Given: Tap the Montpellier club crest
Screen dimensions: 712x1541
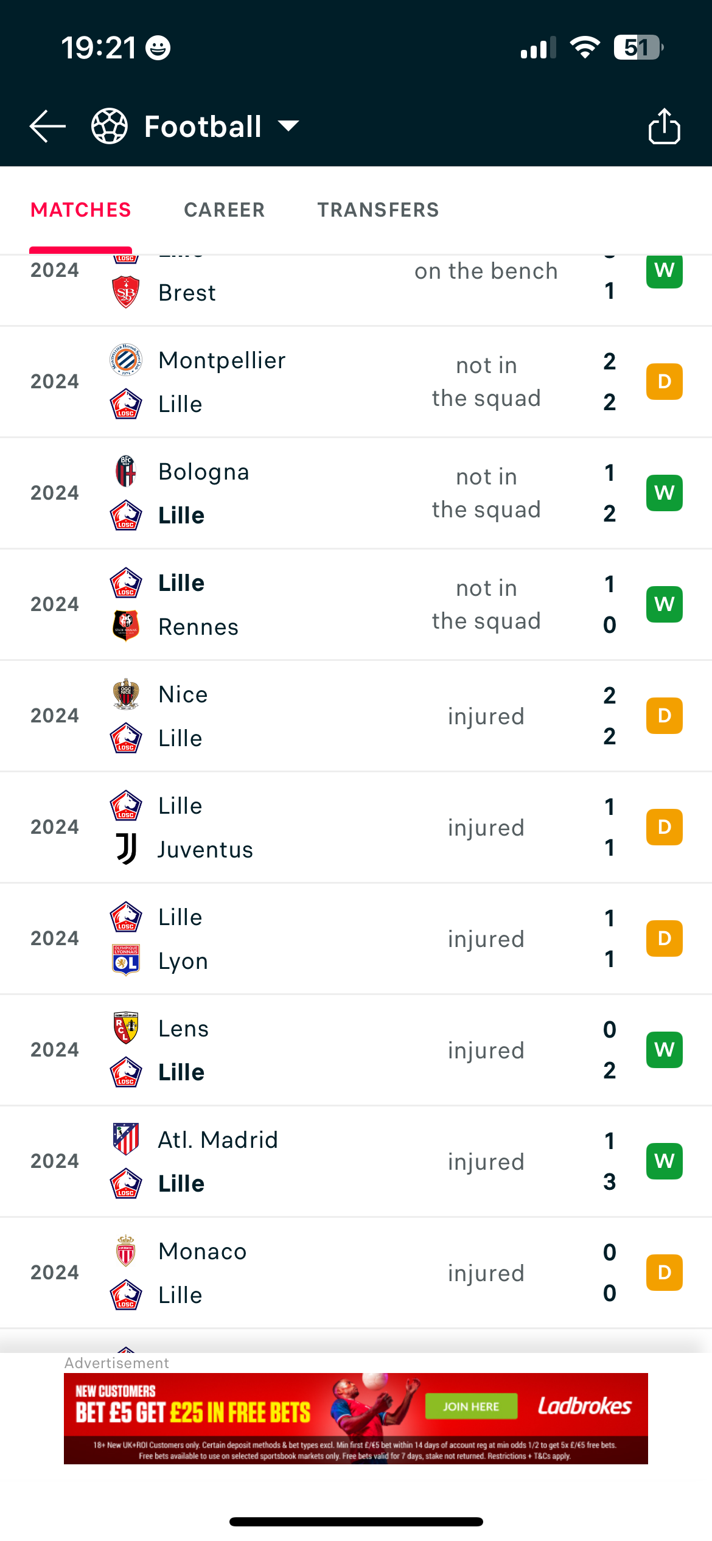Looking at the screenshot, I should click(126, 360).
